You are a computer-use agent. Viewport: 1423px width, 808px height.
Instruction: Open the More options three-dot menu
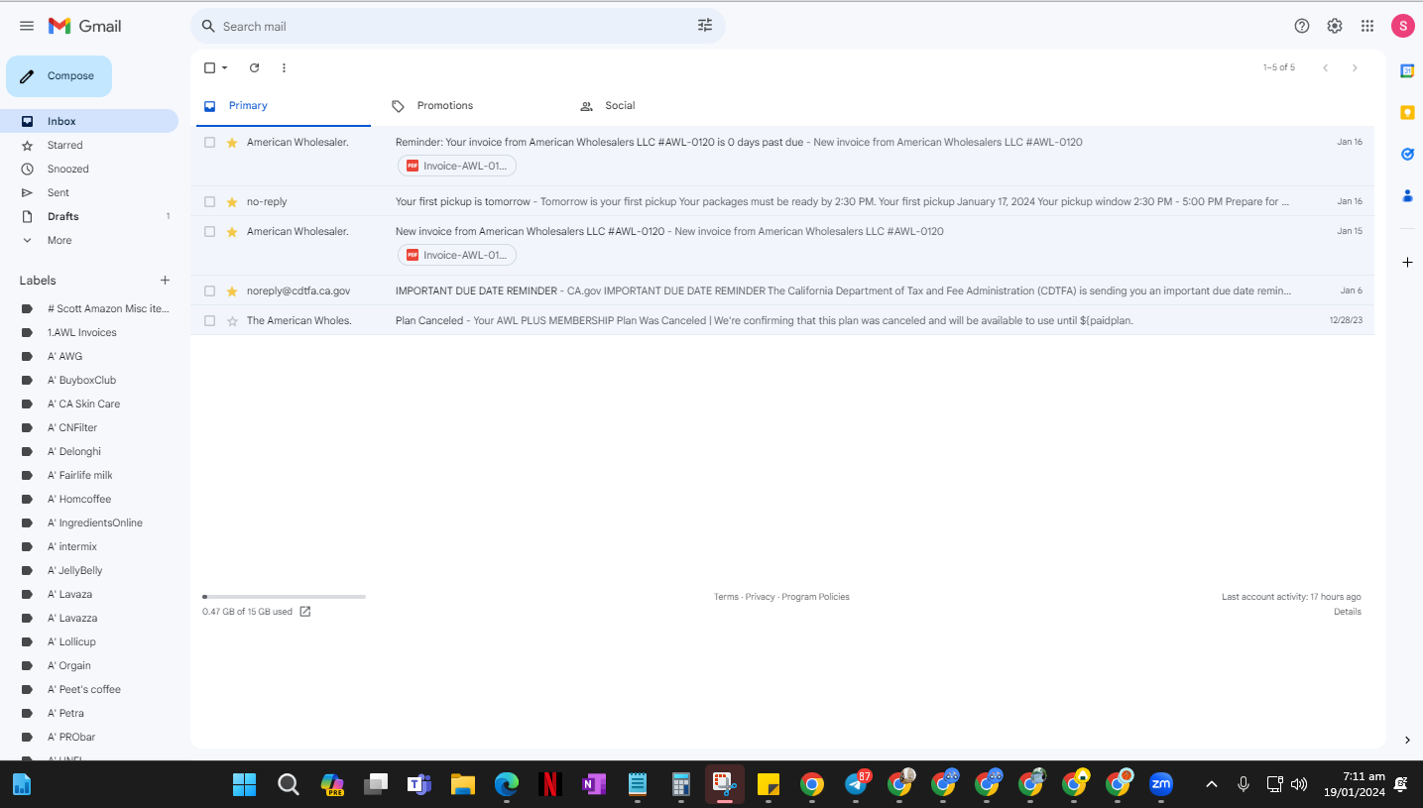[x=284, y=67]
